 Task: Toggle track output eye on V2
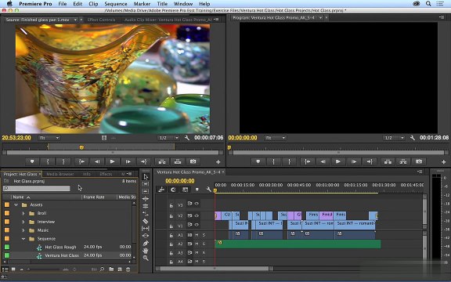(197, 215)
